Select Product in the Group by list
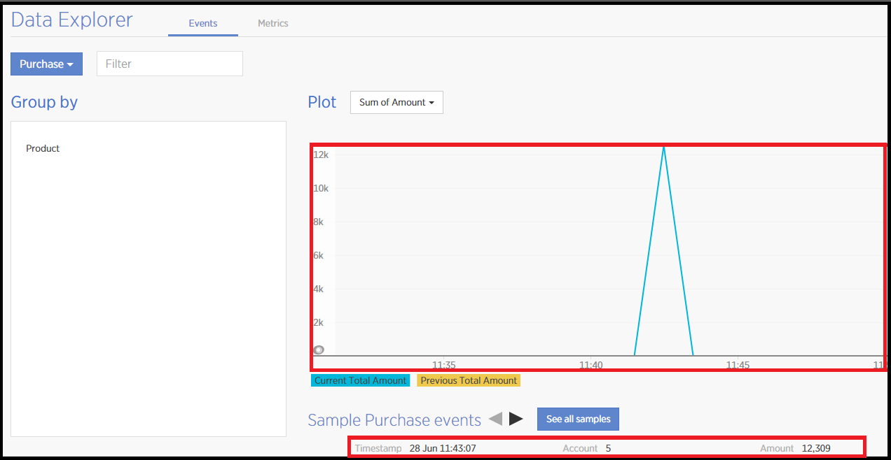Screen dimensions: 891x460 tap(43, 148)
